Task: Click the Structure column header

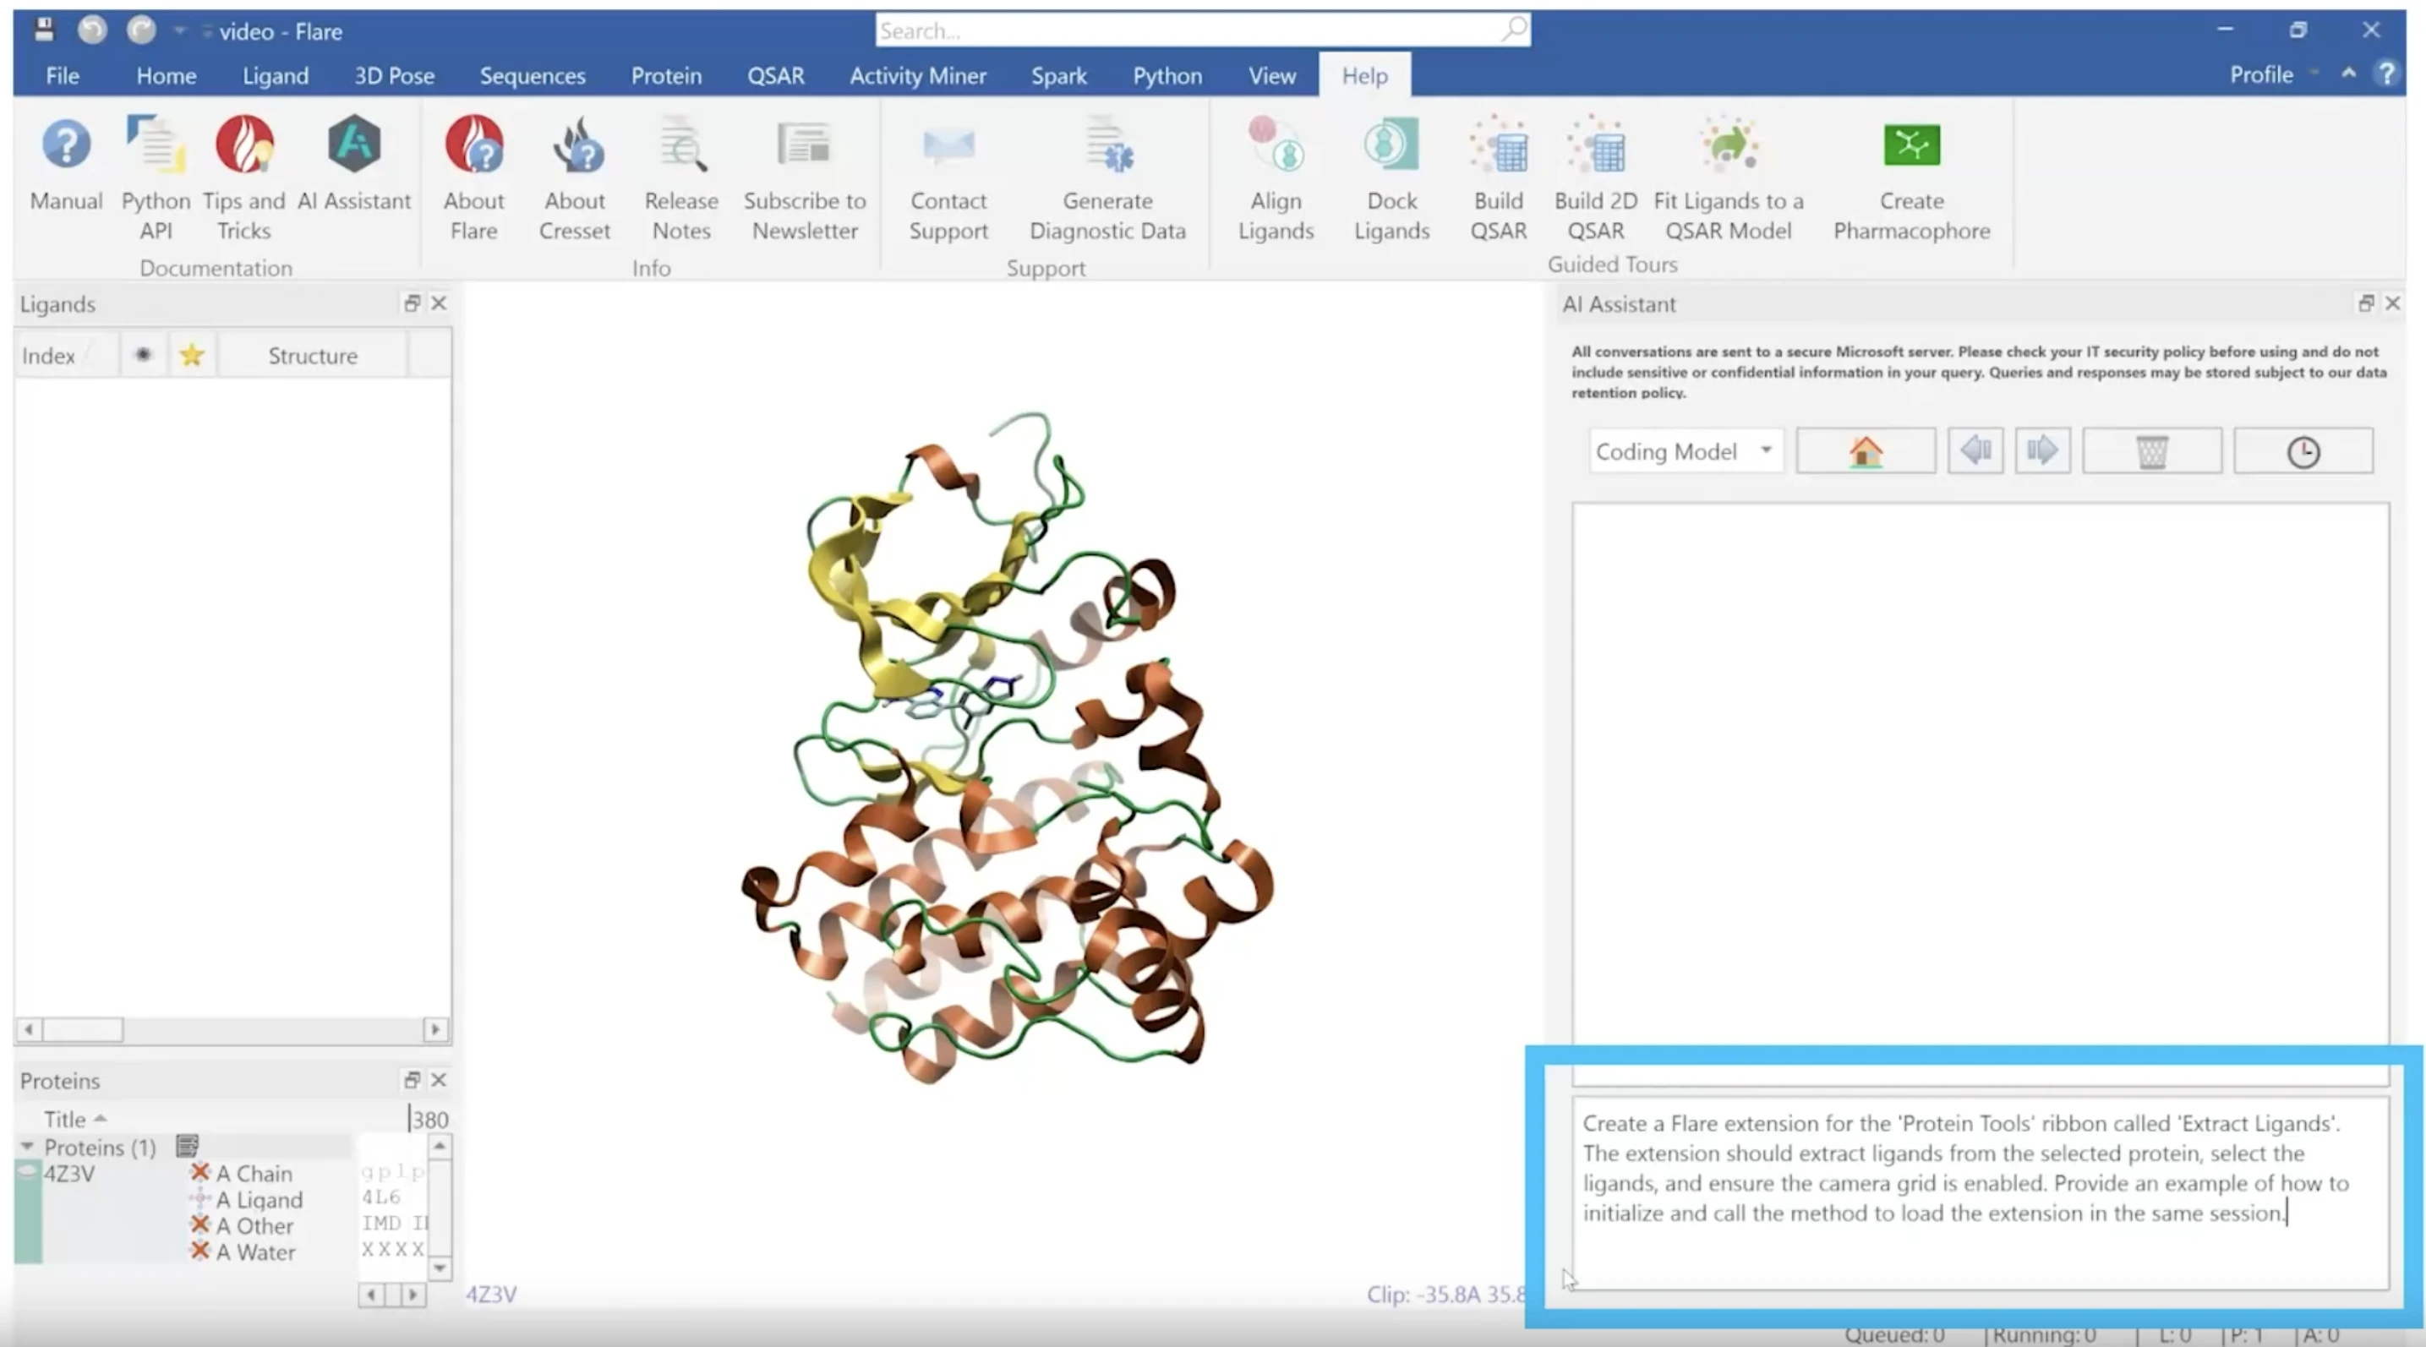Action: [313, 355]
